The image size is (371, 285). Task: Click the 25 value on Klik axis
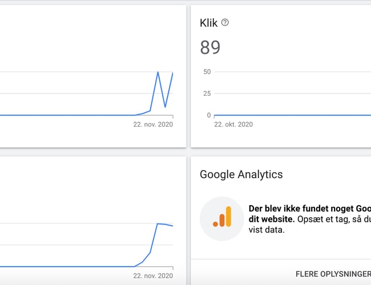point(207,93)
